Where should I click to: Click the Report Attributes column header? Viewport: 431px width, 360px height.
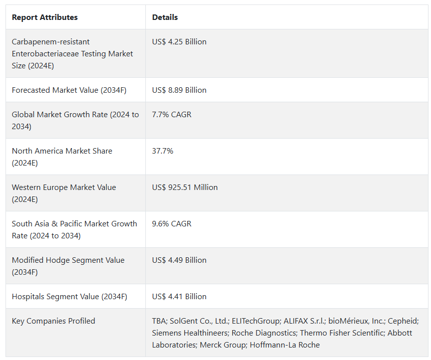tap(45, 17)
